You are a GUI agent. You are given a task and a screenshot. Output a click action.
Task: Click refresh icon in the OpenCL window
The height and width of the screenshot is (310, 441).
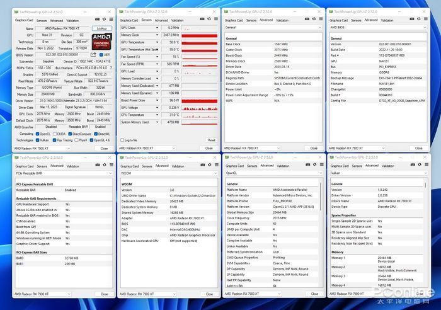click(315, 165)
